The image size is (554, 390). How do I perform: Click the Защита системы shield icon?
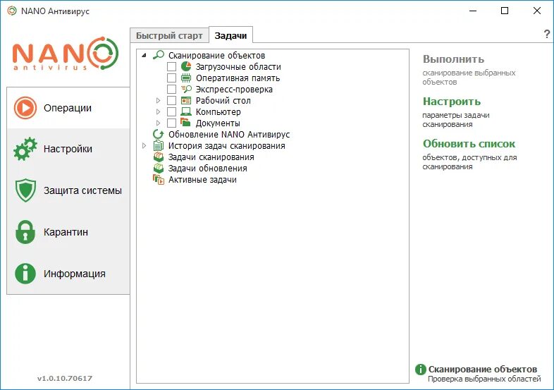click(25, 190)
